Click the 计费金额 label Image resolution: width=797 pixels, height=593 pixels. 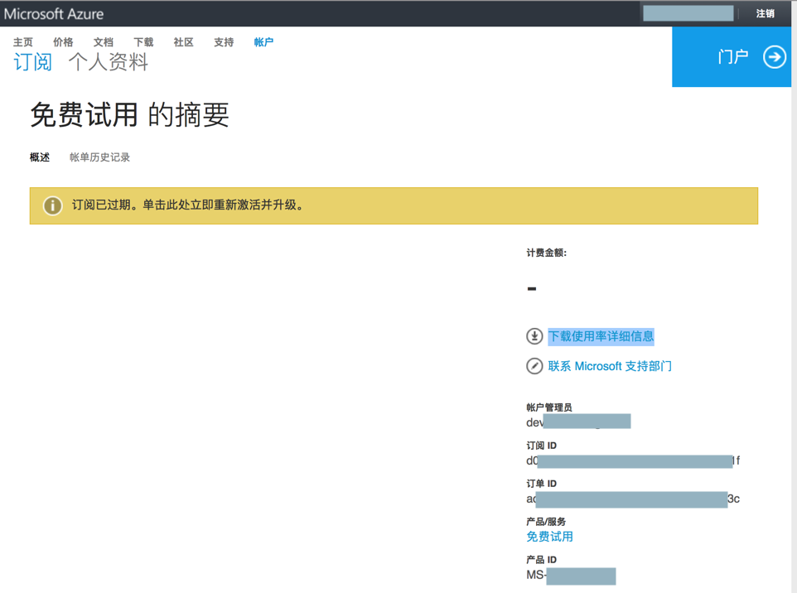click(x=547, y=253)
